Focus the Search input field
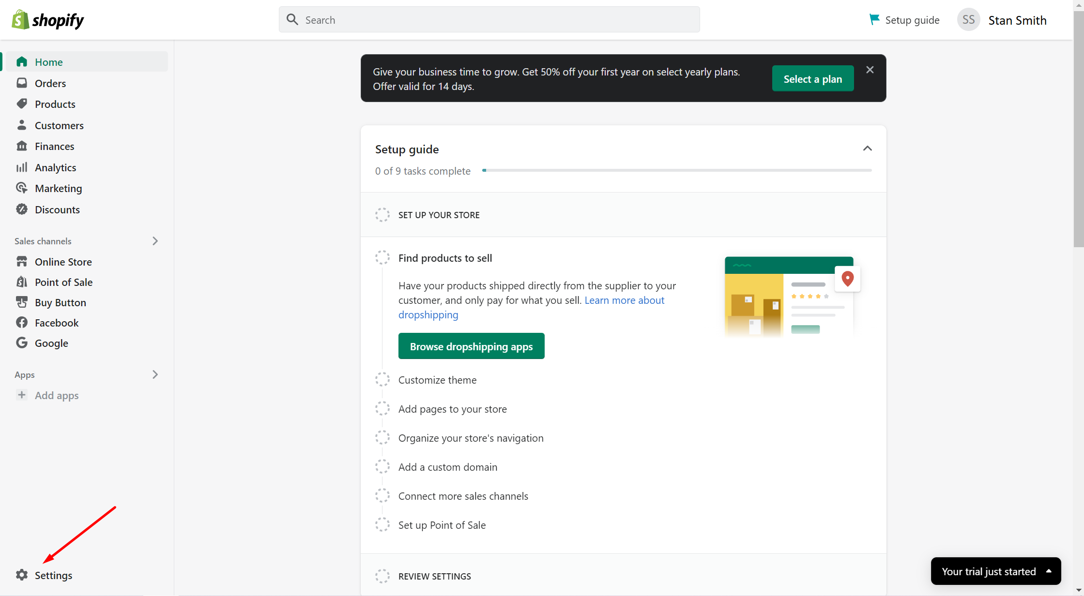 (x=489, y=19)
